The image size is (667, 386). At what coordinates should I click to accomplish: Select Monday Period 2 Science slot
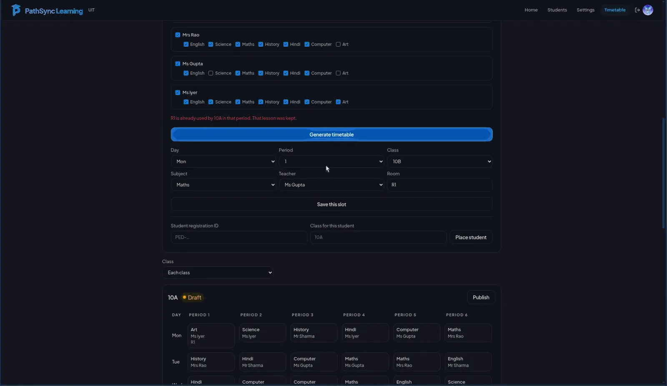coord(262,333)
